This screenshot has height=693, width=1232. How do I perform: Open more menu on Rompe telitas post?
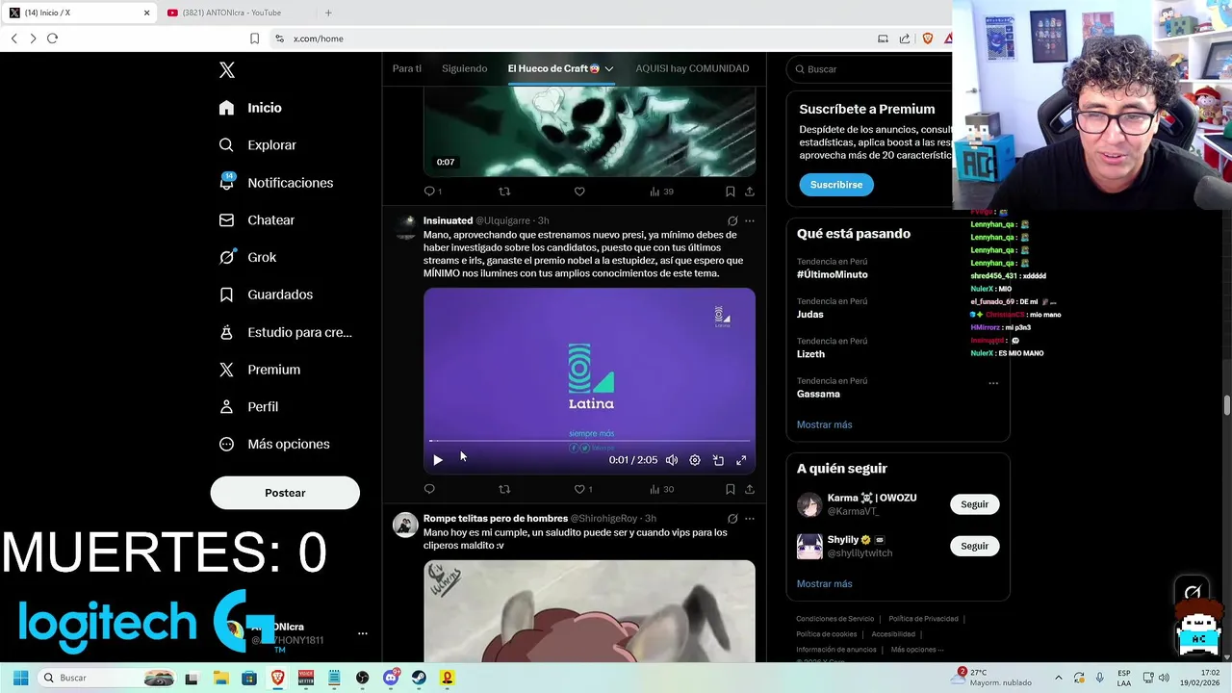click(x=750, y=519)
